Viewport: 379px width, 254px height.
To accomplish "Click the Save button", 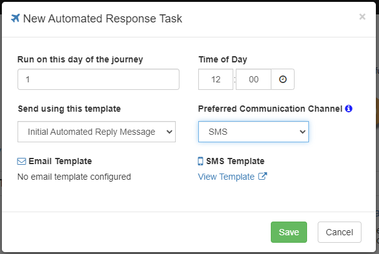I will (289, 232).
